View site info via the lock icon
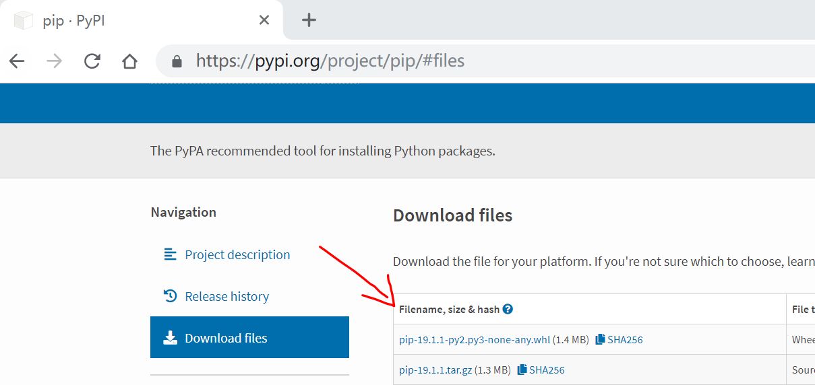 pyautogui.click(x=177, y=62)
